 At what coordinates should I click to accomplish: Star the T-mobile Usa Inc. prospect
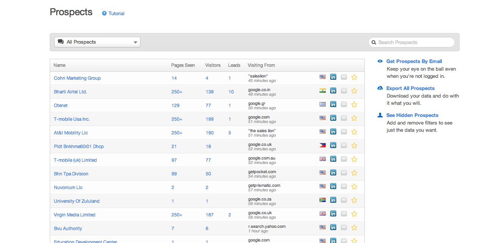(354, 118)
